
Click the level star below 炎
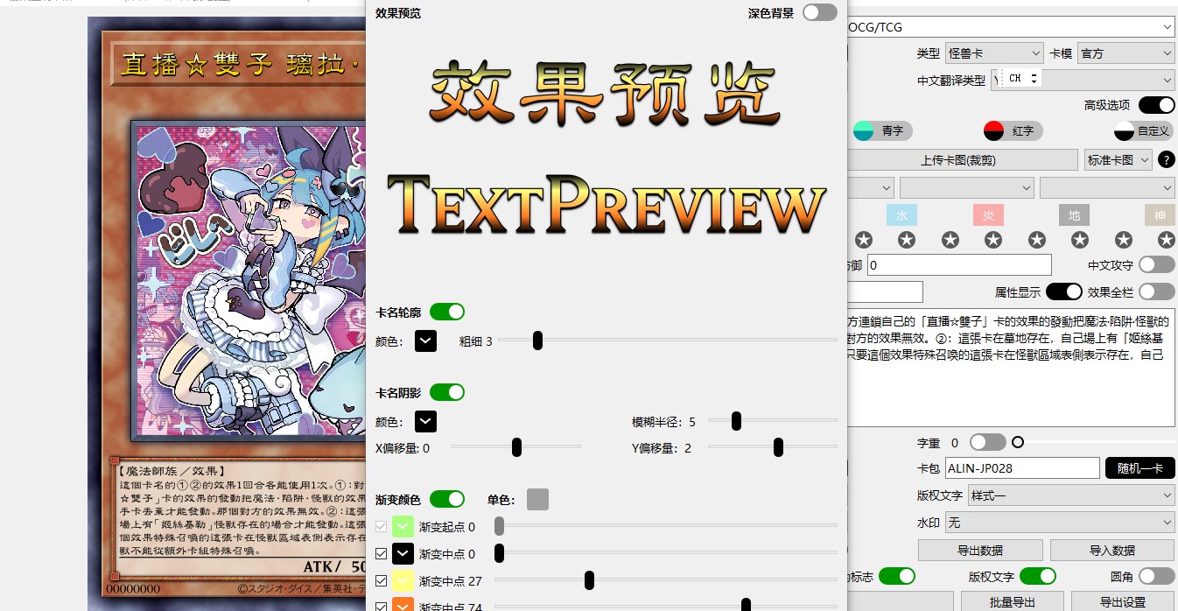click(993, 239)
